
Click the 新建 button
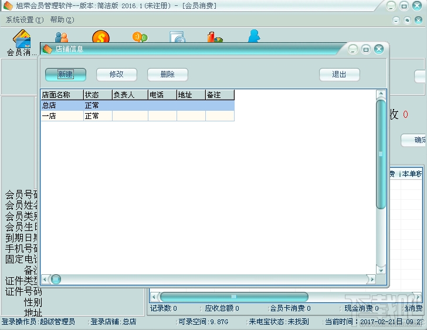pyautogui.click(x=66, y=74)
